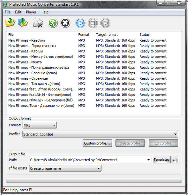Expand the output path history arrow

[x=148, y=160]
